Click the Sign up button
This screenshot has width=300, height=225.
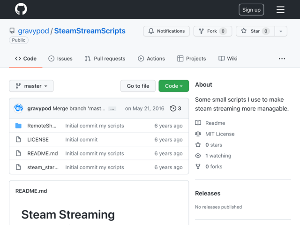click(x=251, y=9)
